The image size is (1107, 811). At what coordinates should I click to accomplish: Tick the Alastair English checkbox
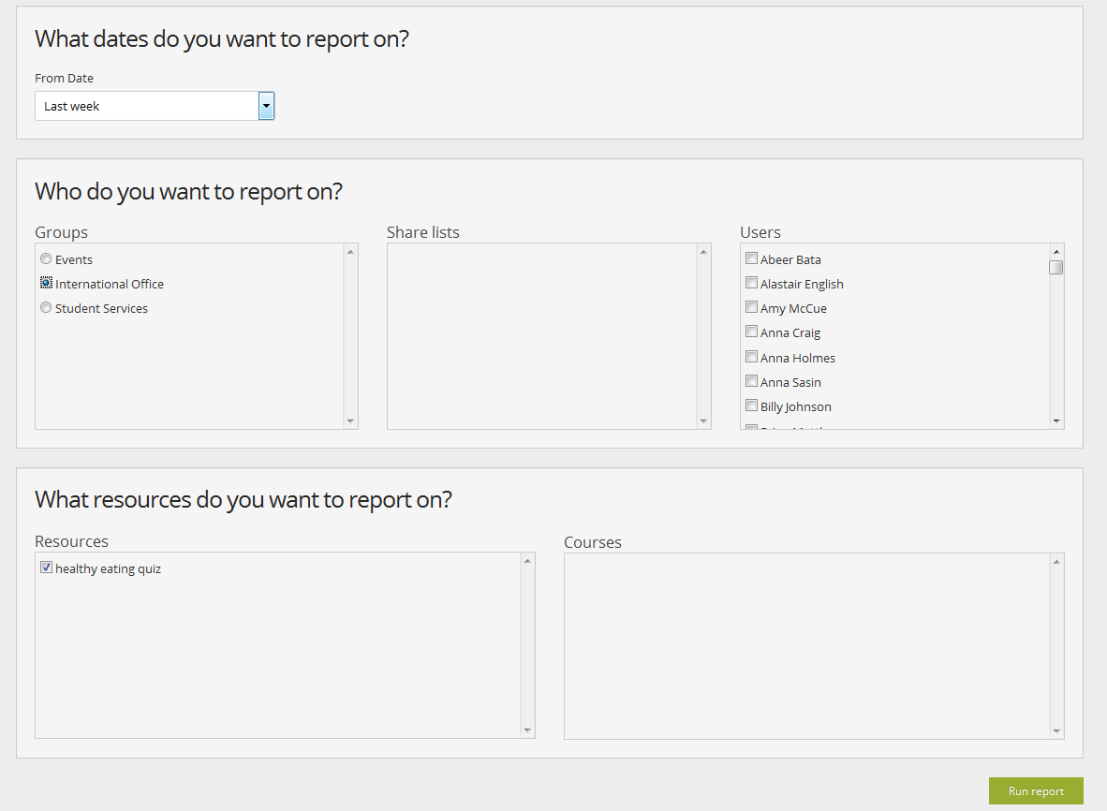pos(751,283)
